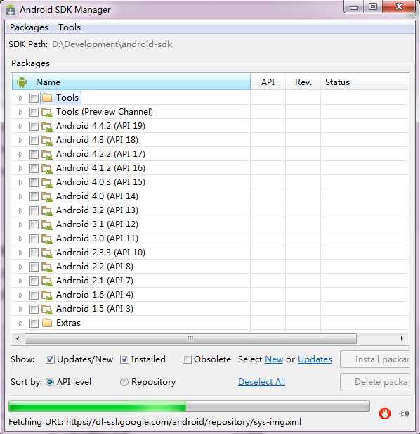Click the Android 4.0 (API 14) package icon

(x=47, y=196)
